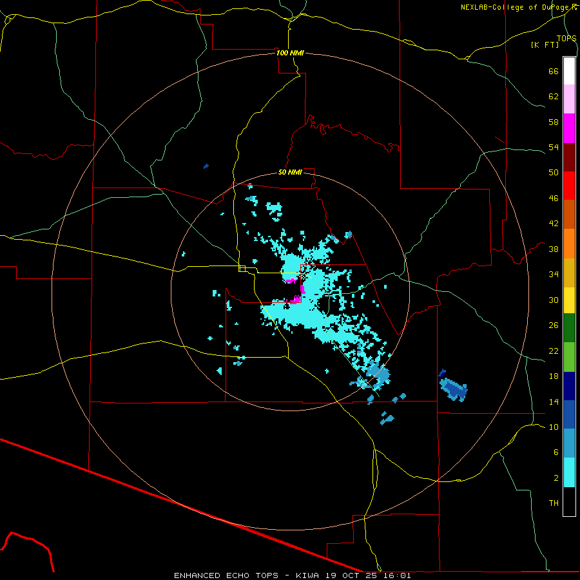Screen dimensions: 580x580
Task: Click the light pink 62 kft legend swatch
Action: click(569, 99)
